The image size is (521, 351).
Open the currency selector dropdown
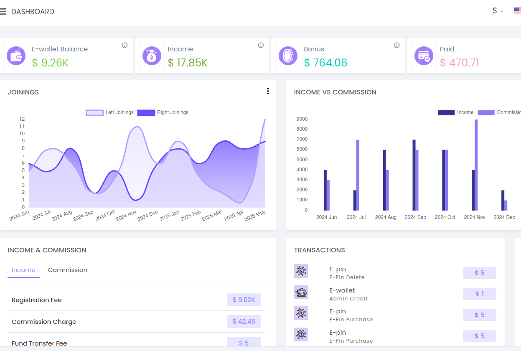497,11
